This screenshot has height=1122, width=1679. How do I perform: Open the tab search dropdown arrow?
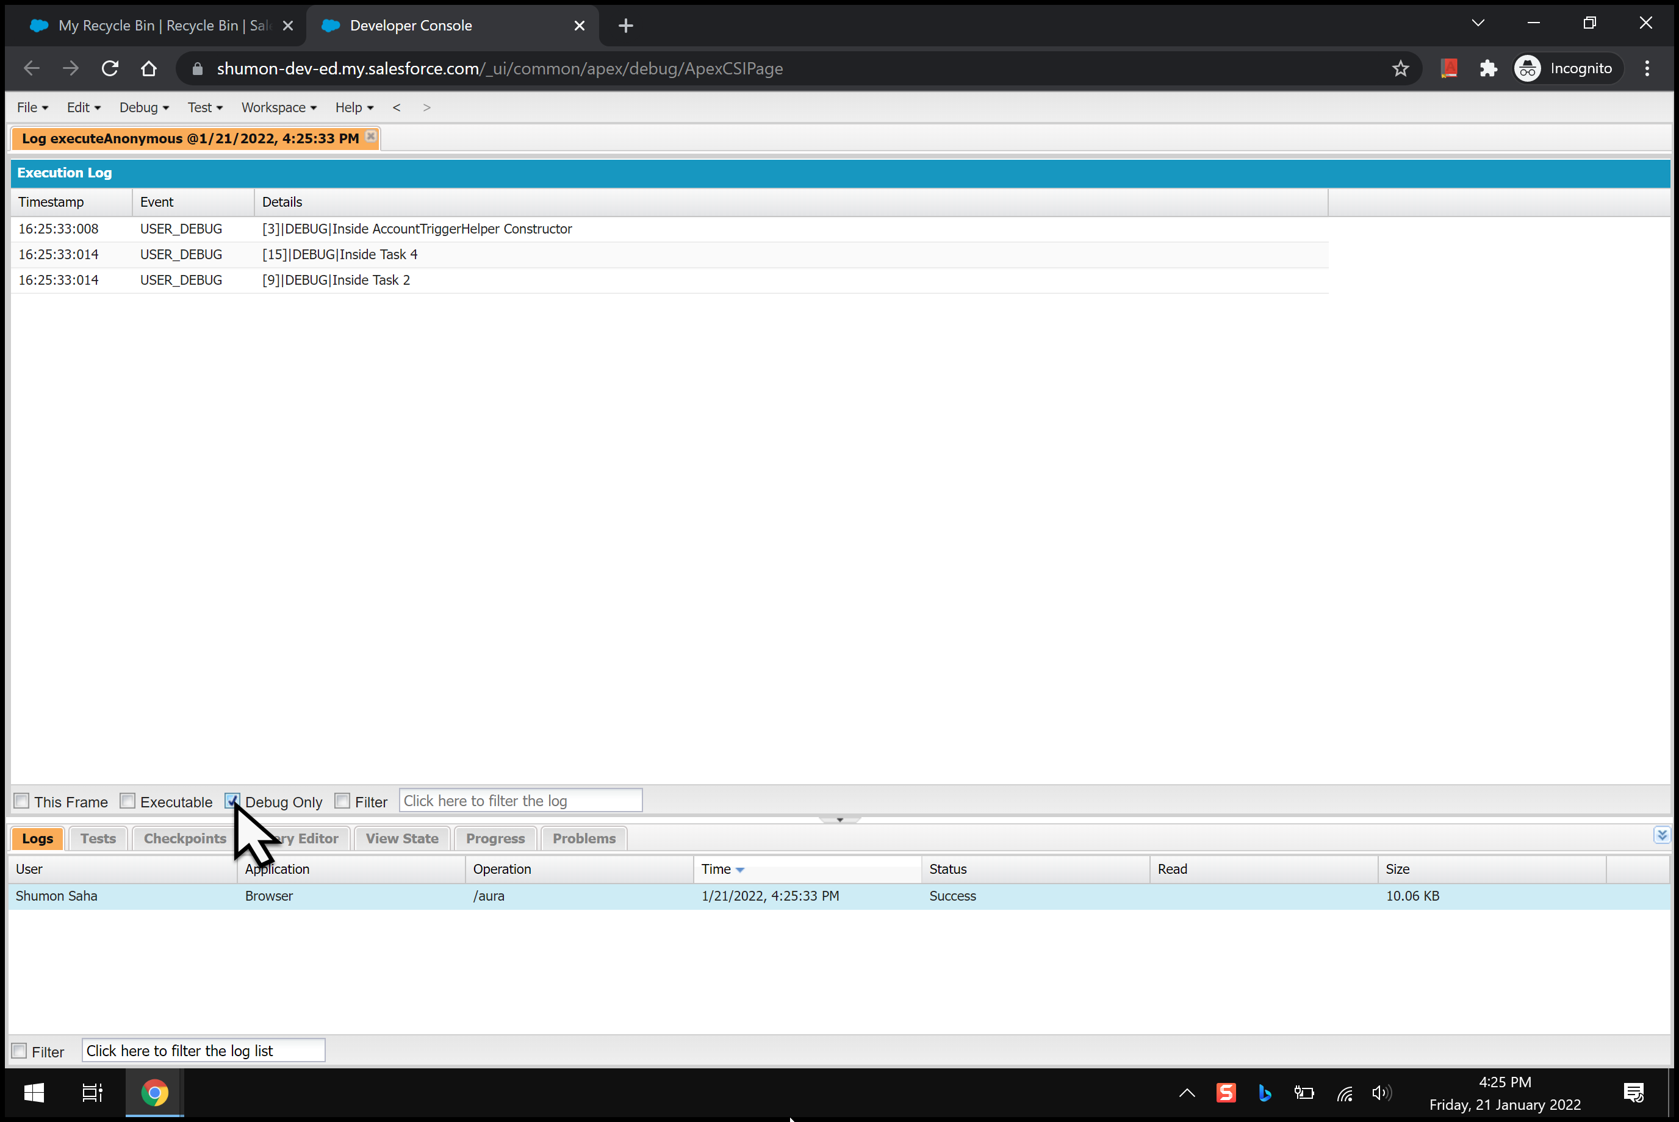click(x=1478, y=23)
